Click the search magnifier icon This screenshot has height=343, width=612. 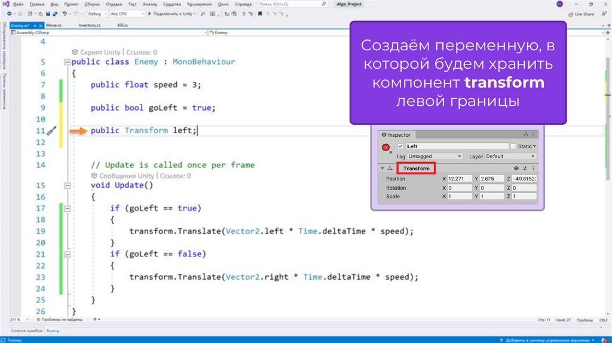pyautogui.click(x=323, y=4)
